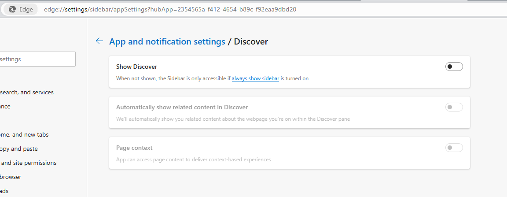Click the search settings input field
The height and width of the screenshot is (197, 507).
37,59
